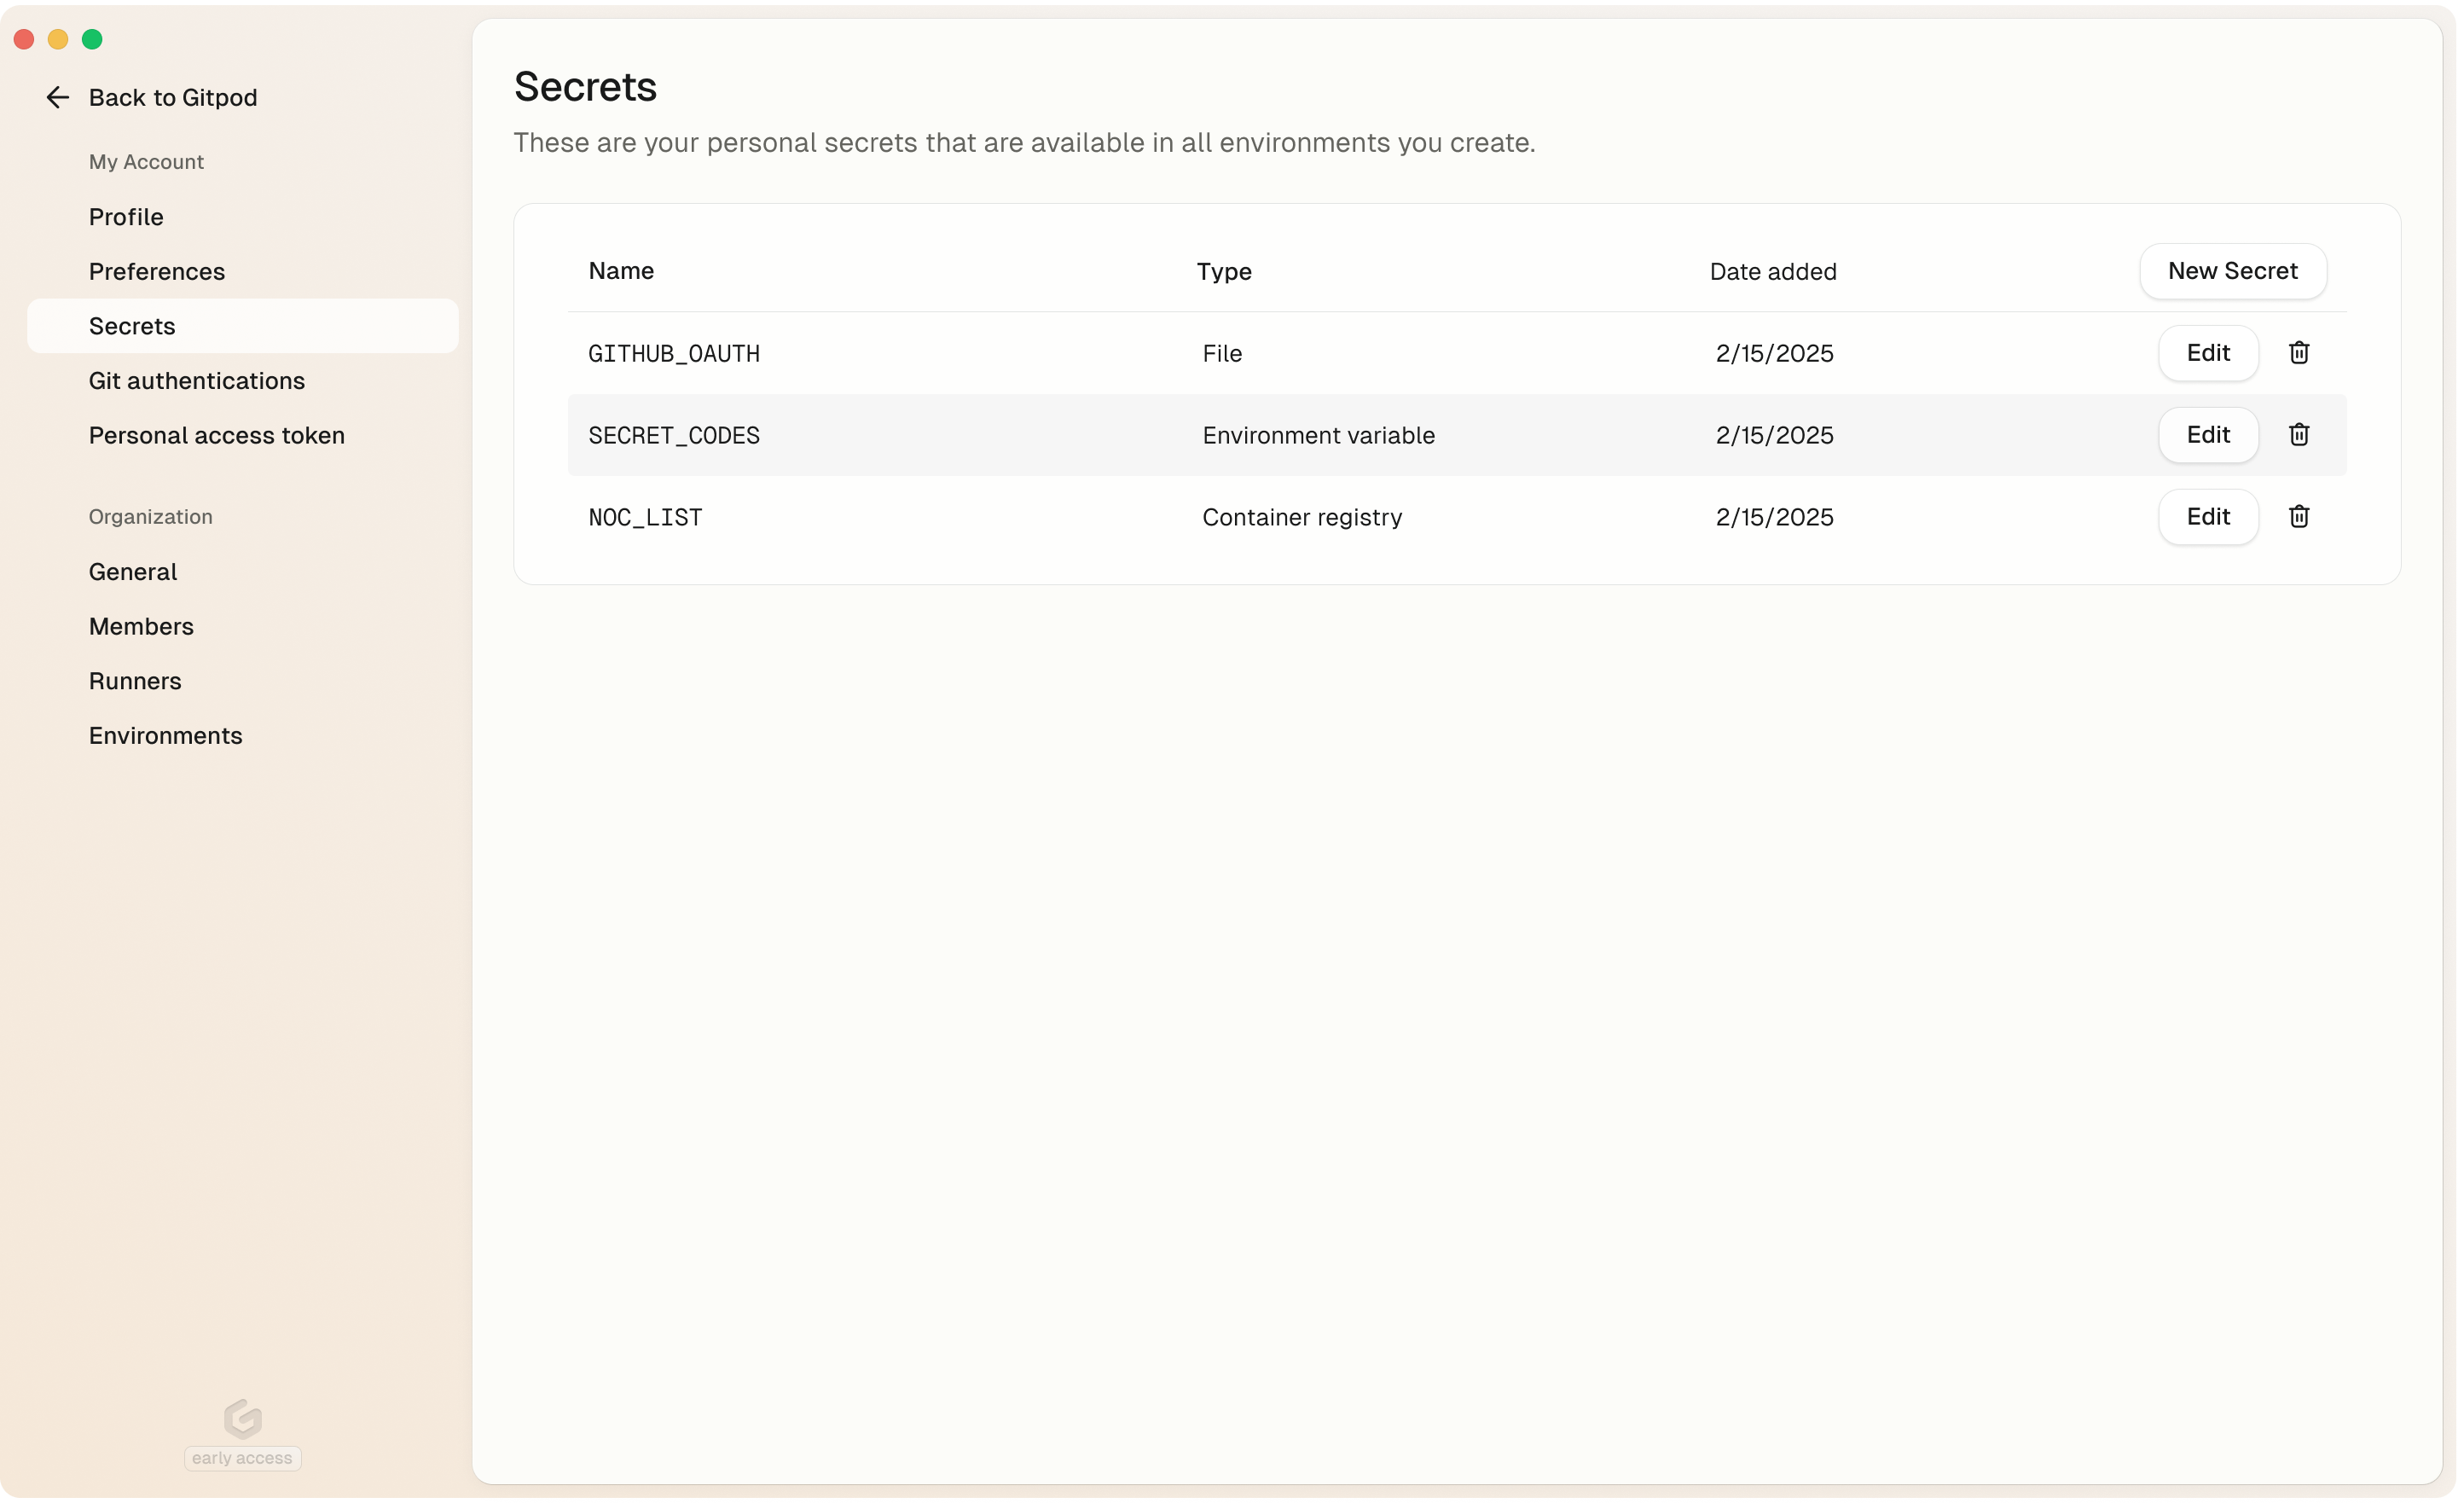Delete the GITHUB_OAUTH secret via trash icon
The height and width of the screenshot is (1509, 2464).
[2298, 353]
